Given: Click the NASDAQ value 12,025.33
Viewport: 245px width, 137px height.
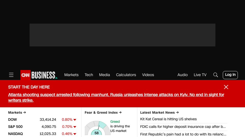Looking at the screenshot, I should [x=48, y=134].
